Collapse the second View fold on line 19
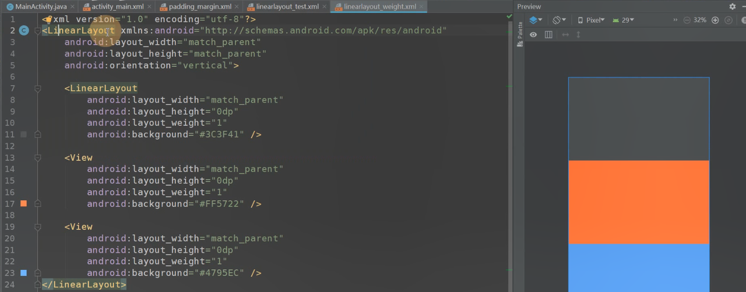 pos(37,227)
